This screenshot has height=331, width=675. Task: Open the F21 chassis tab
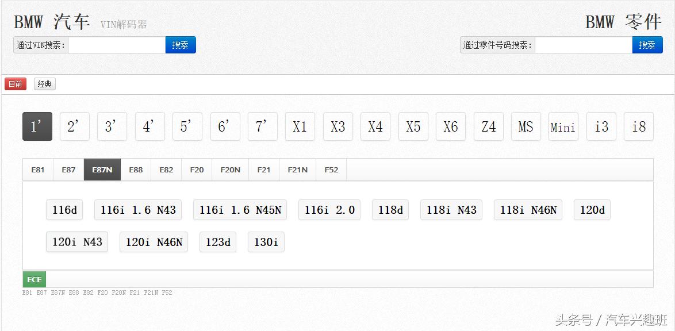coord(264,170)
